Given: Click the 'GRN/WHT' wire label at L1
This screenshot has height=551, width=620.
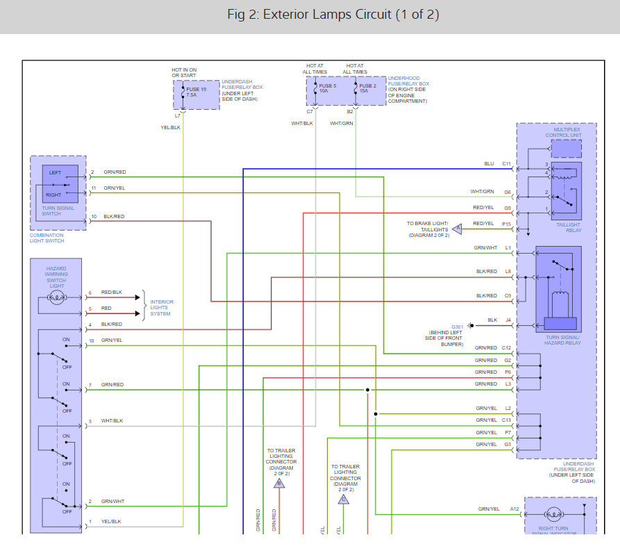Looking at the screenshot, I should pyautogui.click(x=485, y=248).
